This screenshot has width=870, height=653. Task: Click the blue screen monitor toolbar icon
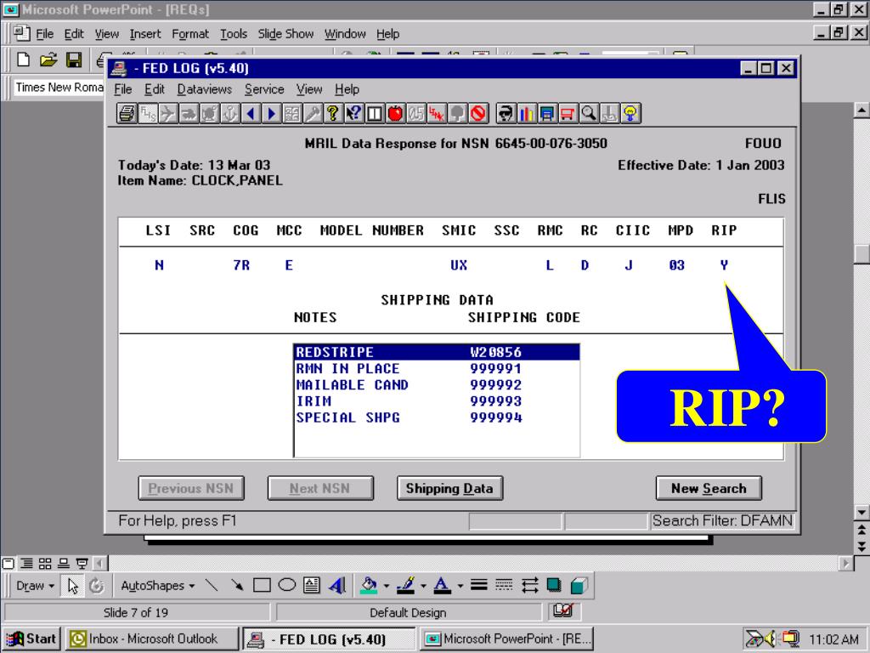coord(546,113)
